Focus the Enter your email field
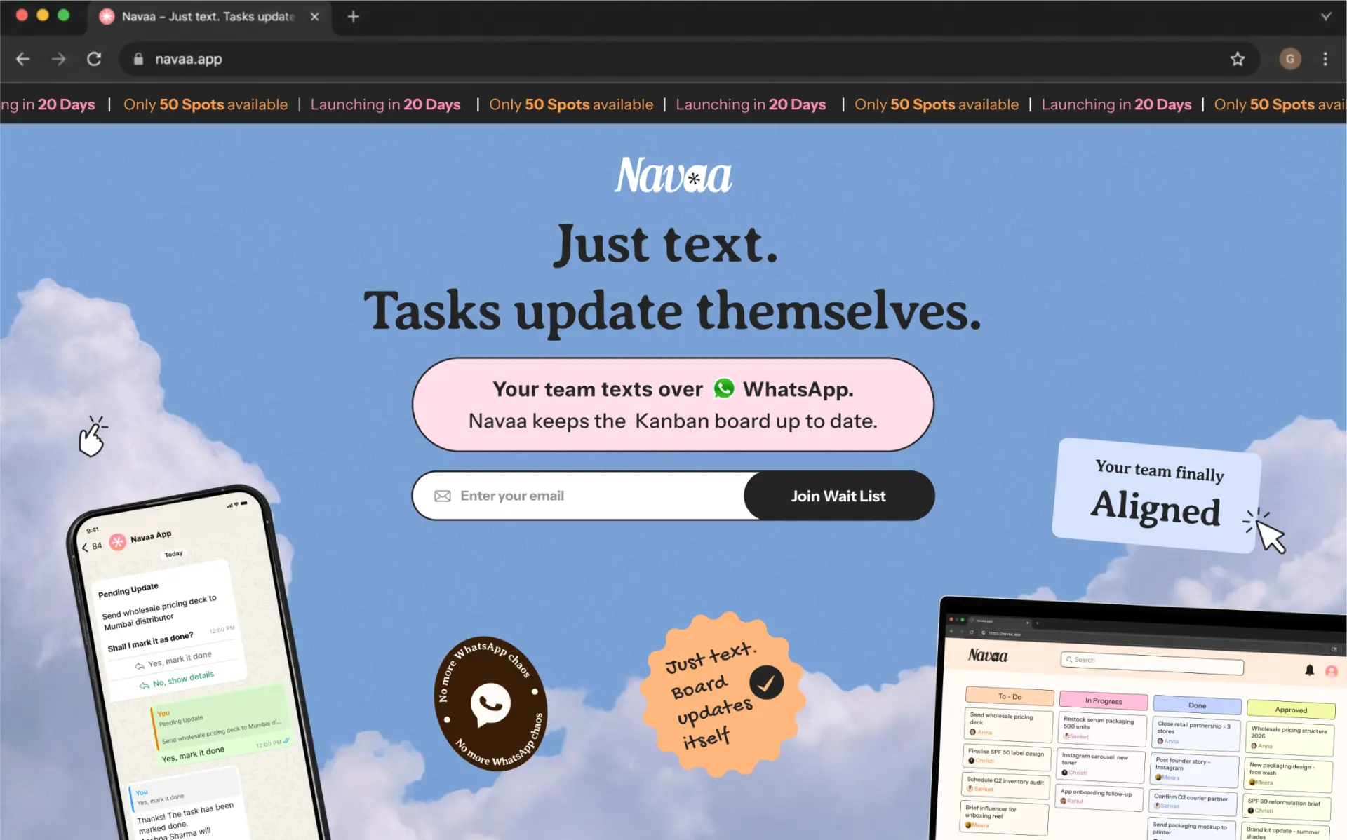The image size is (1347, 840). coord(579,496)
